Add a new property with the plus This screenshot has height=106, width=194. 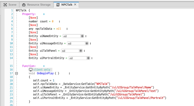[x=44, y=14]
